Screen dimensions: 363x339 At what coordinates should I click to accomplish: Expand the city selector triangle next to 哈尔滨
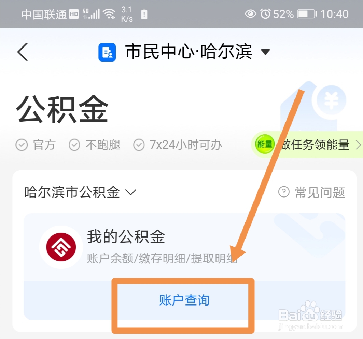tap(265, 52)
